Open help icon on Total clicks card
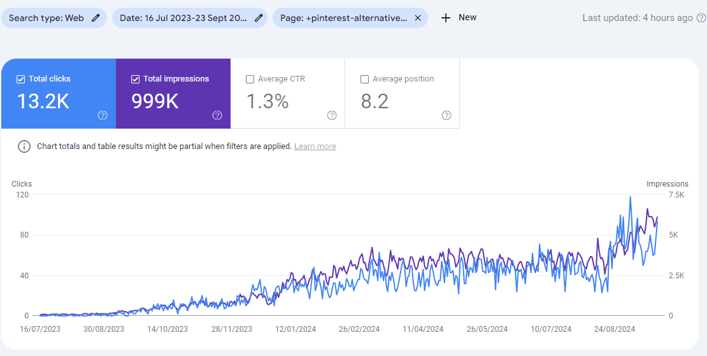The image size is (707, 356). click(103, 115)
